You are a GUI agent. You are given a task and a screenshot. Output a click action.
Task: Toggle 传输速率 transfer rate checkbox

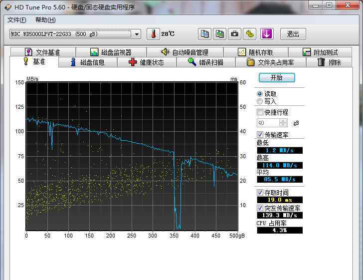260,134
